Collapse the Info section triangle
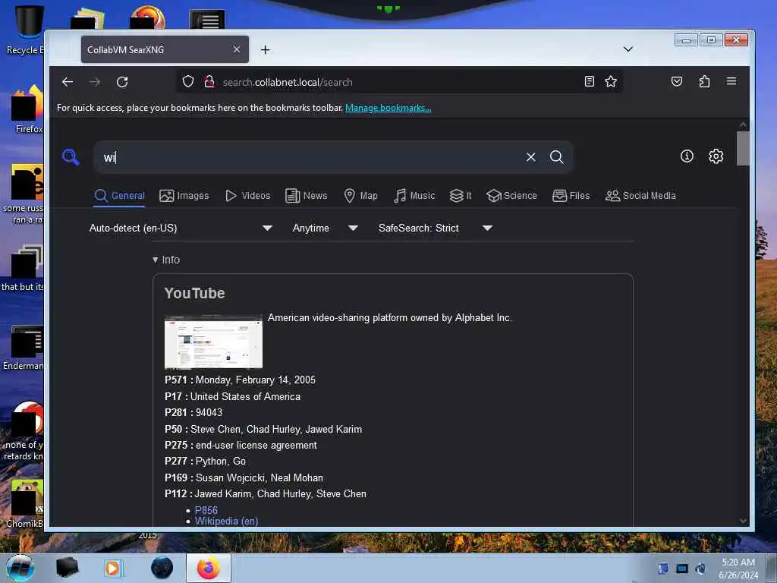777x583 pixels. tap(155, 260)
